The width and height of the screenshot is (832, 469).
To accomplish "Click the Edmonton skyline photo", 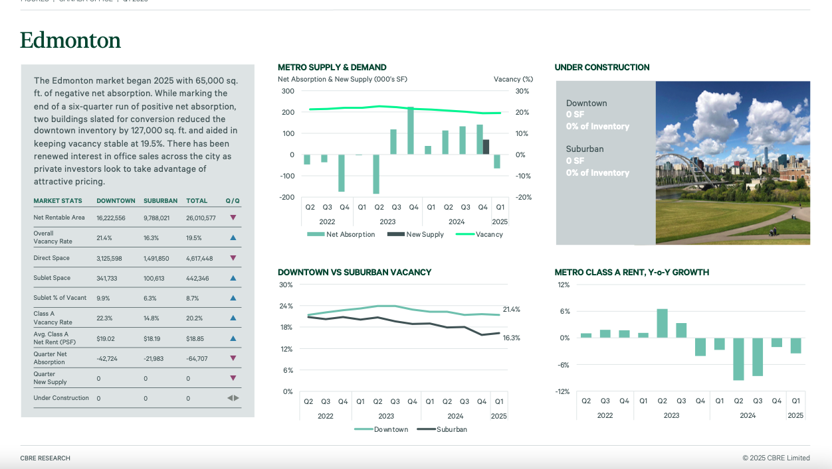I will tap(732, 163).
